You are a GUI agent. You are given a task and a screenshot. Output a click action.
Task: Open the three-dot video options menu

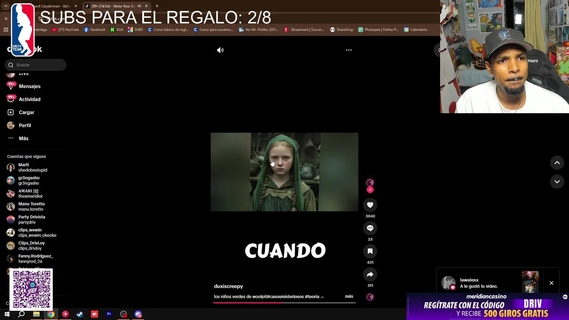349,50
